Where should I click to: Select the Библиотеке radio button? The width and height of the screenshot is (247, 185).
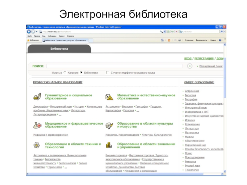click(81, 72)
